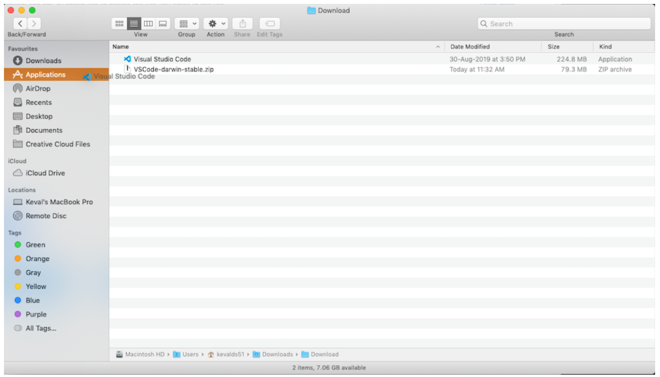Open Recents in the sidebar
The height and width of the screenshot is (377, 660).
pyautogui.click(x=56, y=102)
